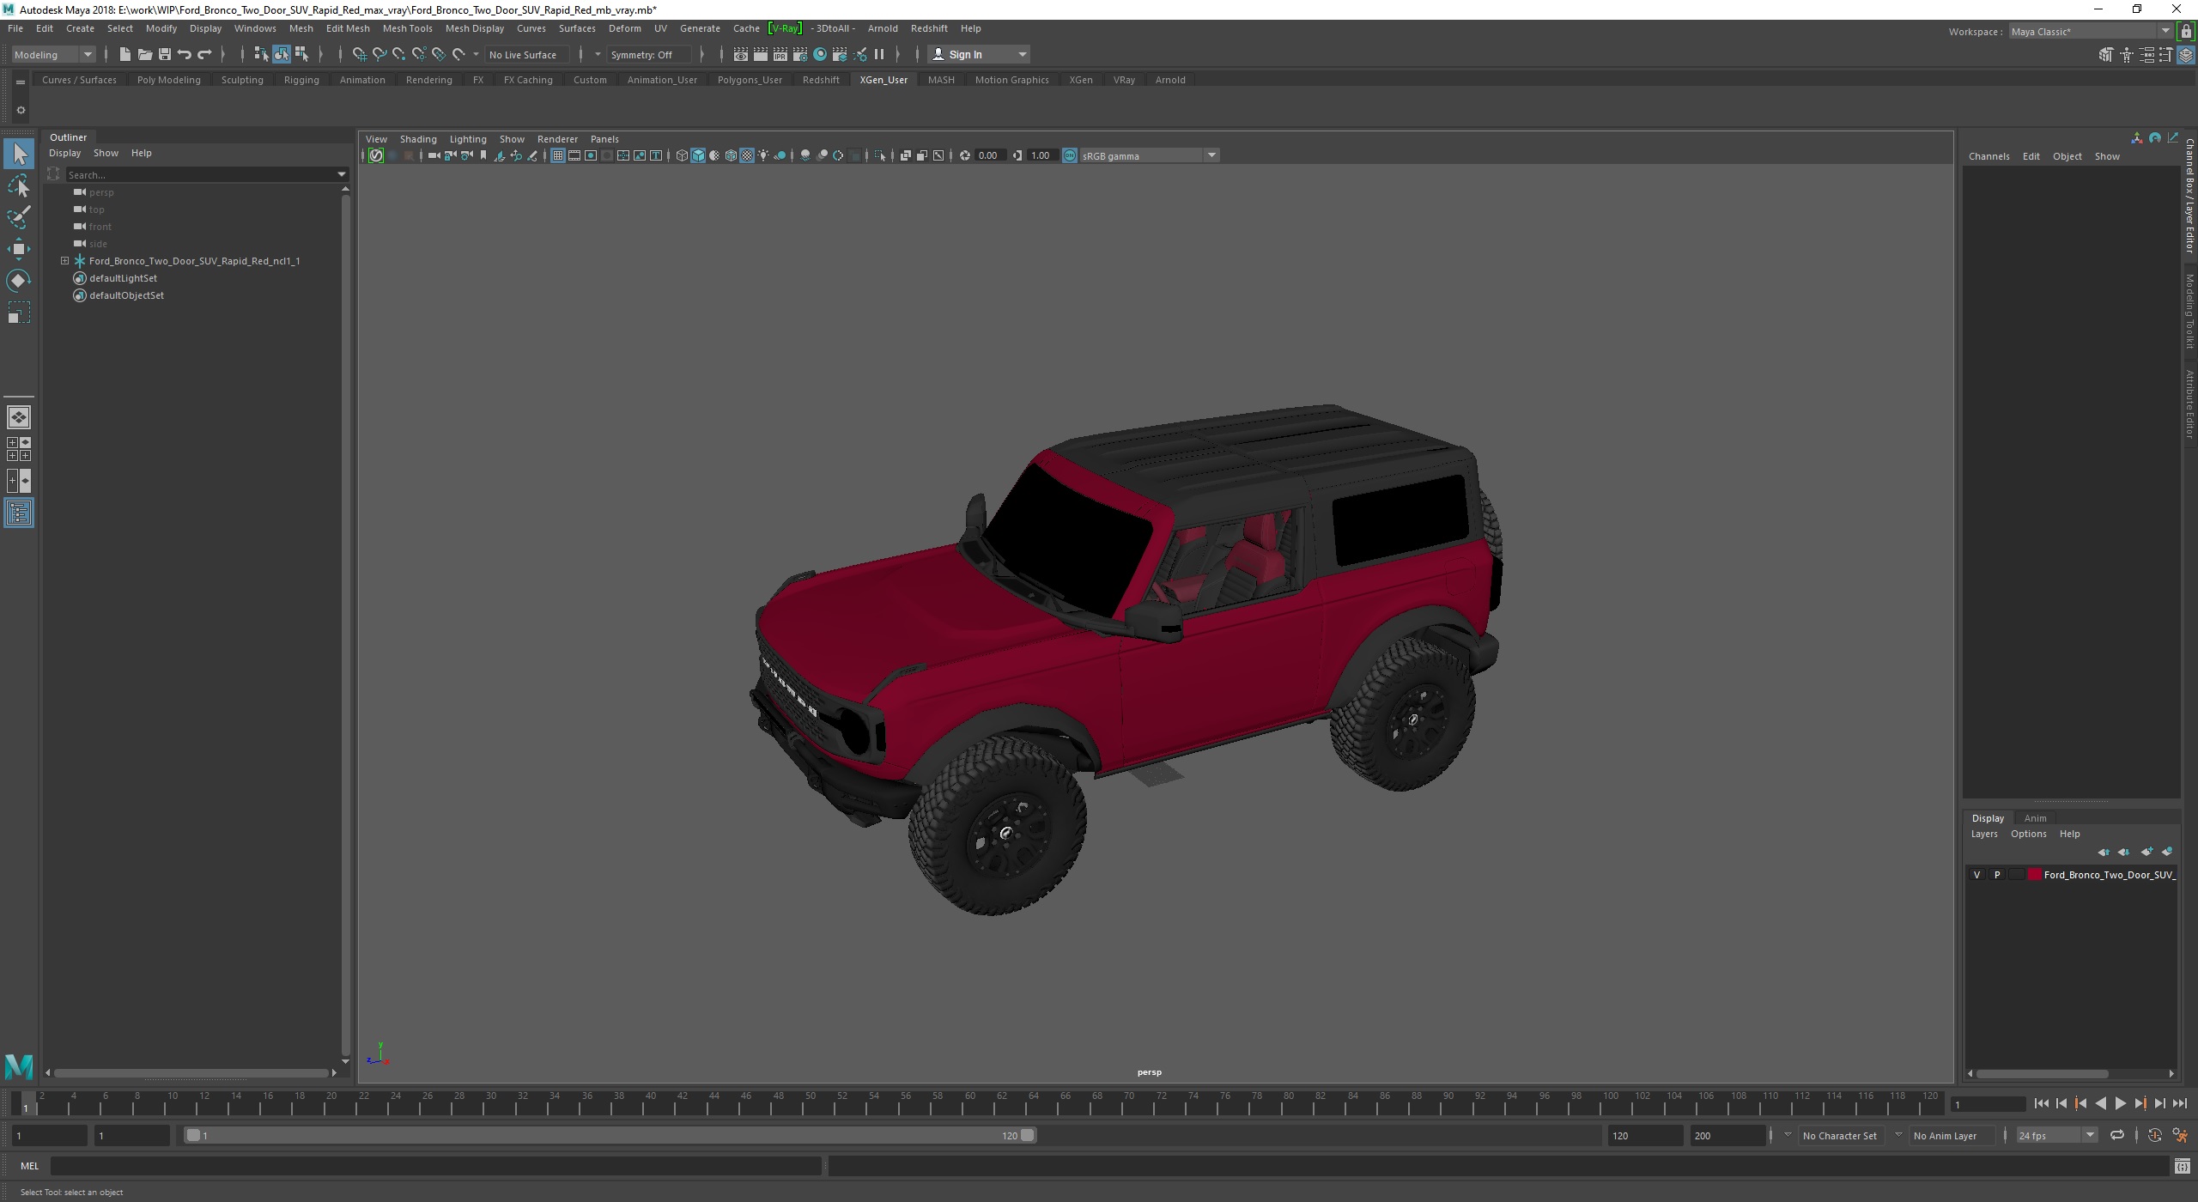Switch to the Poly Modeling shelf tab
This screenshot has height=1202, width=2198.
click(x=168, y=80)
